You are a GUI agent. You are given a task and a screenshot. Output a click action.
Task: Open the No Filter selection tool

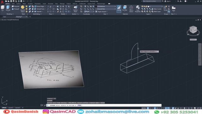click(x=125, y=8)
